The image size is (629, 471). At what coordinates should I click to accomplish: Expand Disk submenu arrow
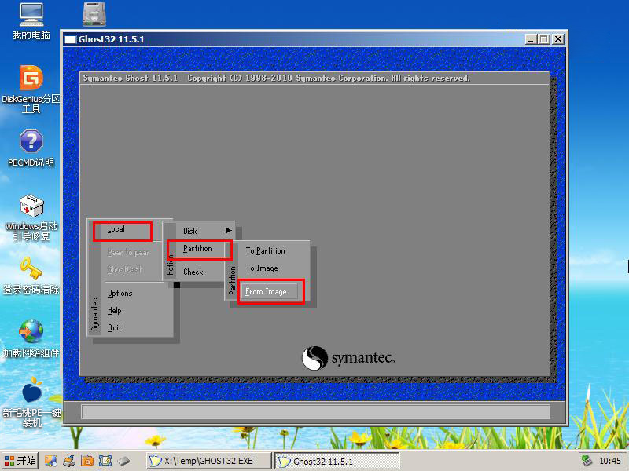pos(228,230)
